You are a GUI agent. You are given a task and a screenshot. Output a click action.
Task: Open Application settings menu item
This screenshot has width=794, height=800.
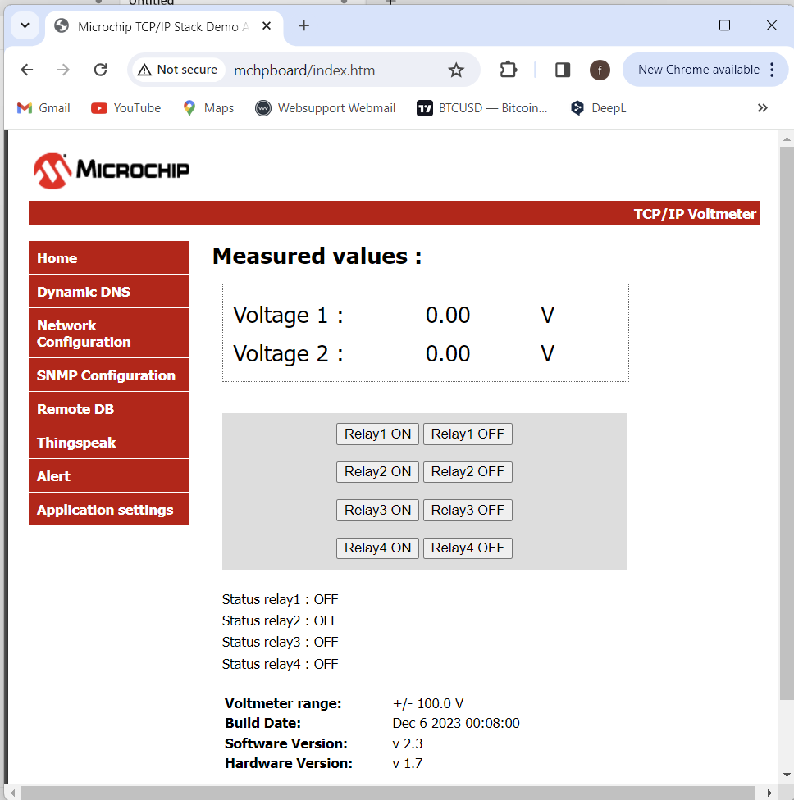pos(109,510)
